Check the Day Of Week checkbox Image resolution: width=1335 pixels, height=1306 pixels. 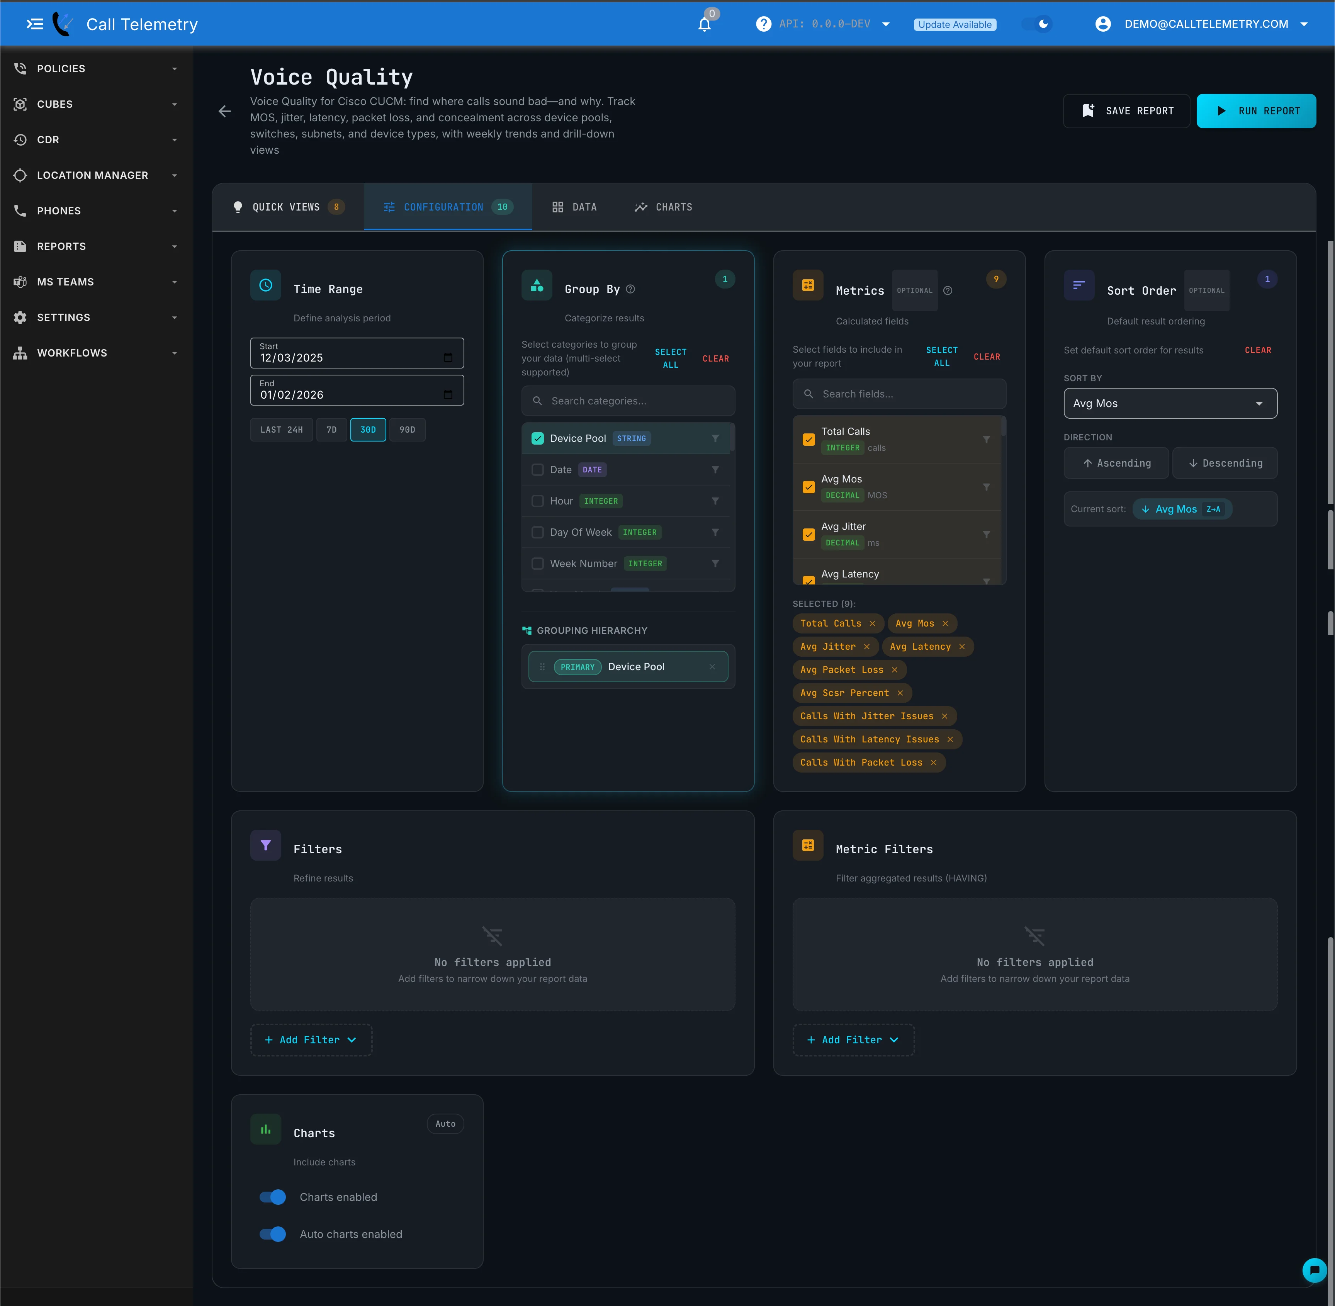coord(538,532)
